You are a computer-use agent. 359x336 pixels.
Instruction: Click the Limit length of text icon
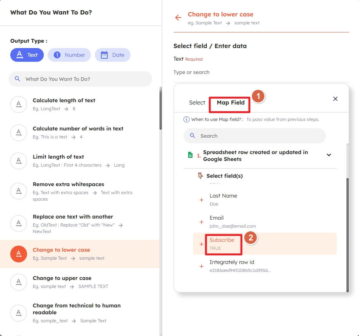(18, 161)
